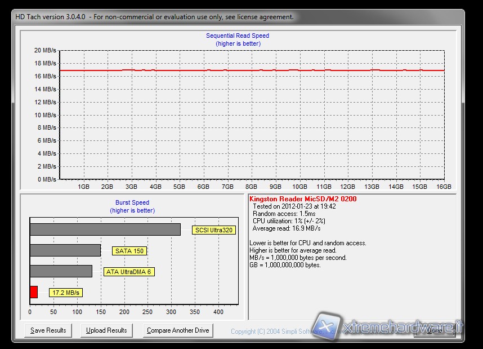Click the Save Results button
483x349 pixels.
click(x=48, y=330)
